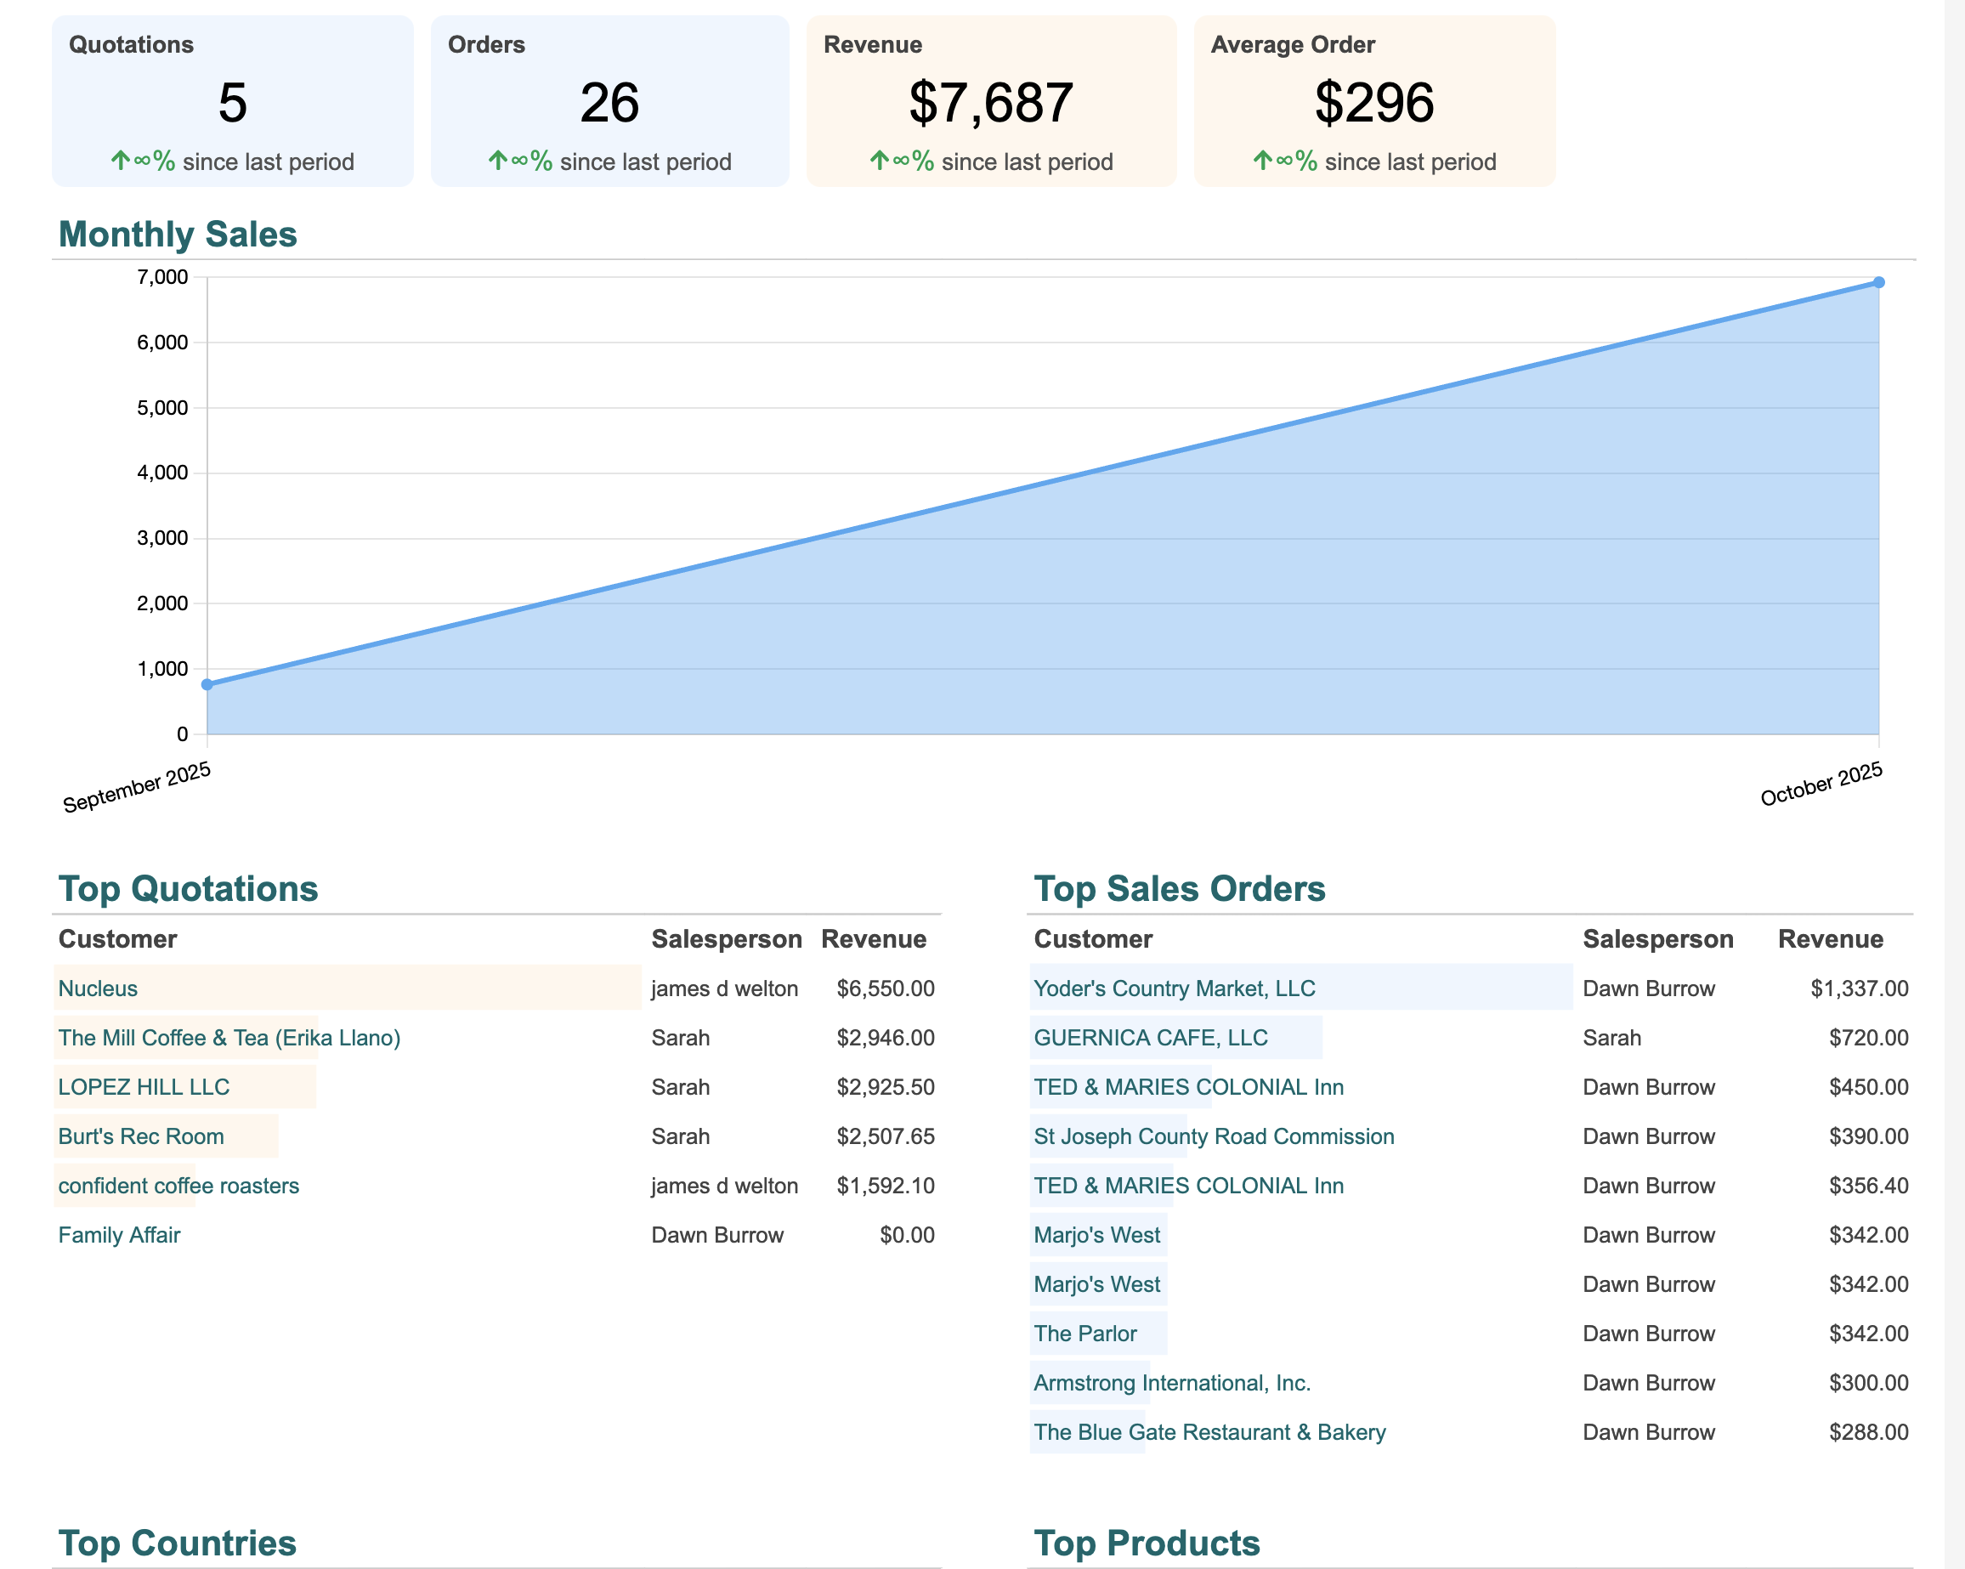This screenshot has height=1569, width=1965.
Task: Select the LOPEZ HILL LLC quotation
Action: click(143, 1087)
